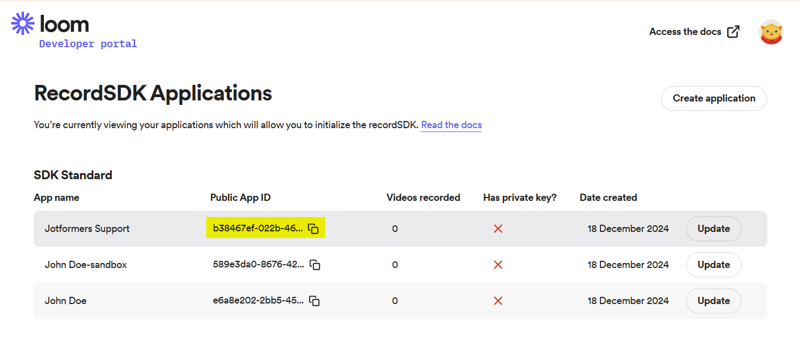Image resolution: width=800 pixels, height=349 pixels.
Task: Select the John Doe-sandbox app name
Action: tap(86, 265)
